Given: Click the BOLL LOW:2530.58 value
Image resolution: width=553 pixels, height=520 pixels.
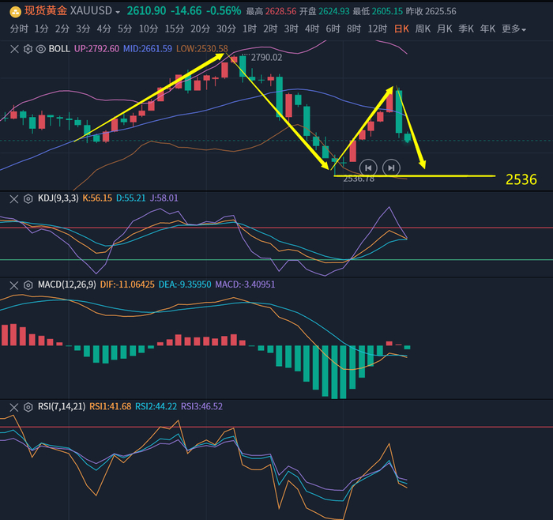Looking at the screenshot, I should 201,49.
